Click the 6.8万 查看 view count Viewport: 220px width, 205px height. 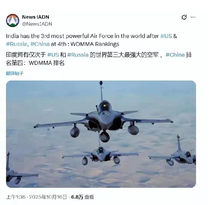click(82, 197)
